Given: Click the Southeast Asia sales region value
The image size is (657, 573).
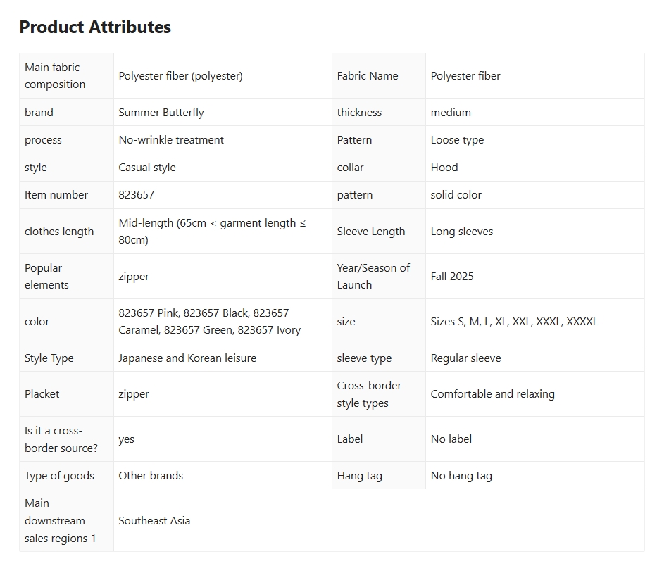Looking at the screenshot, I should click(154, 521).
